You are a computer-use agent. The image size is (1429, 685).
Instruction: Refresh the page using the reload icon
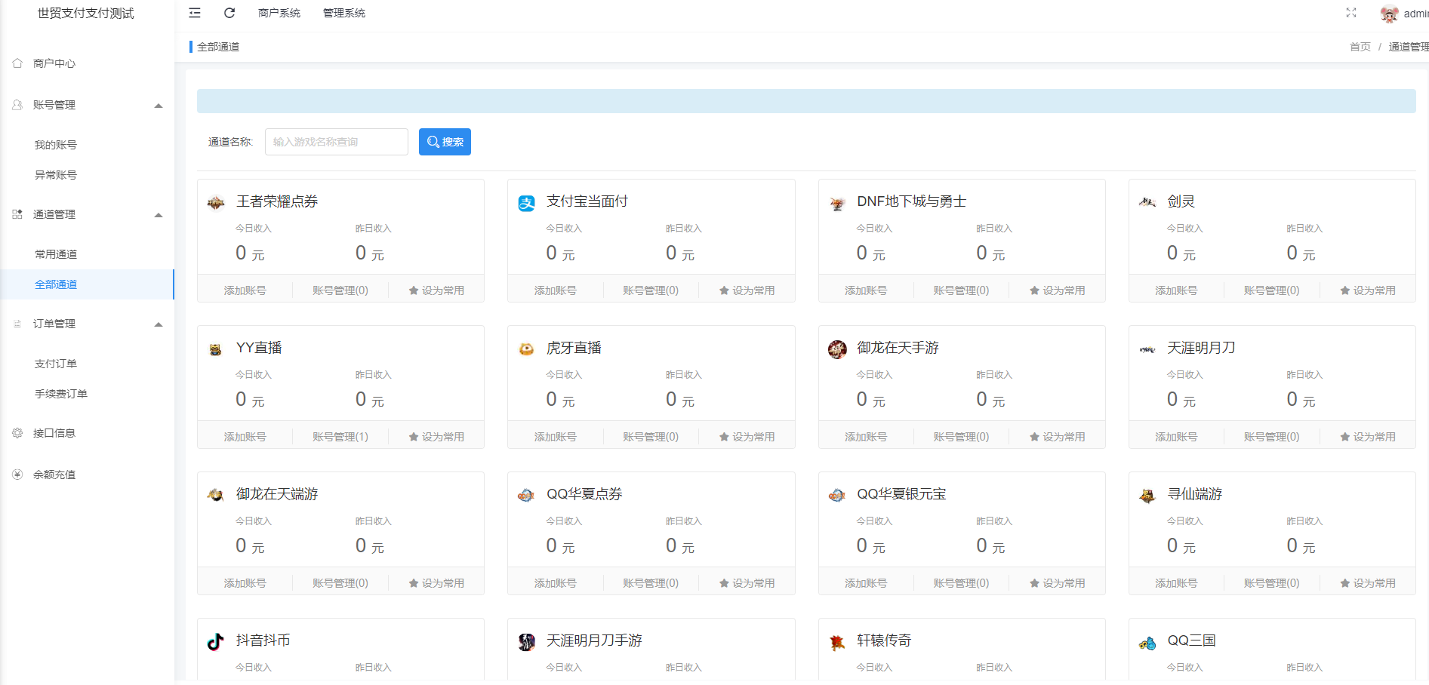point(229,13)
